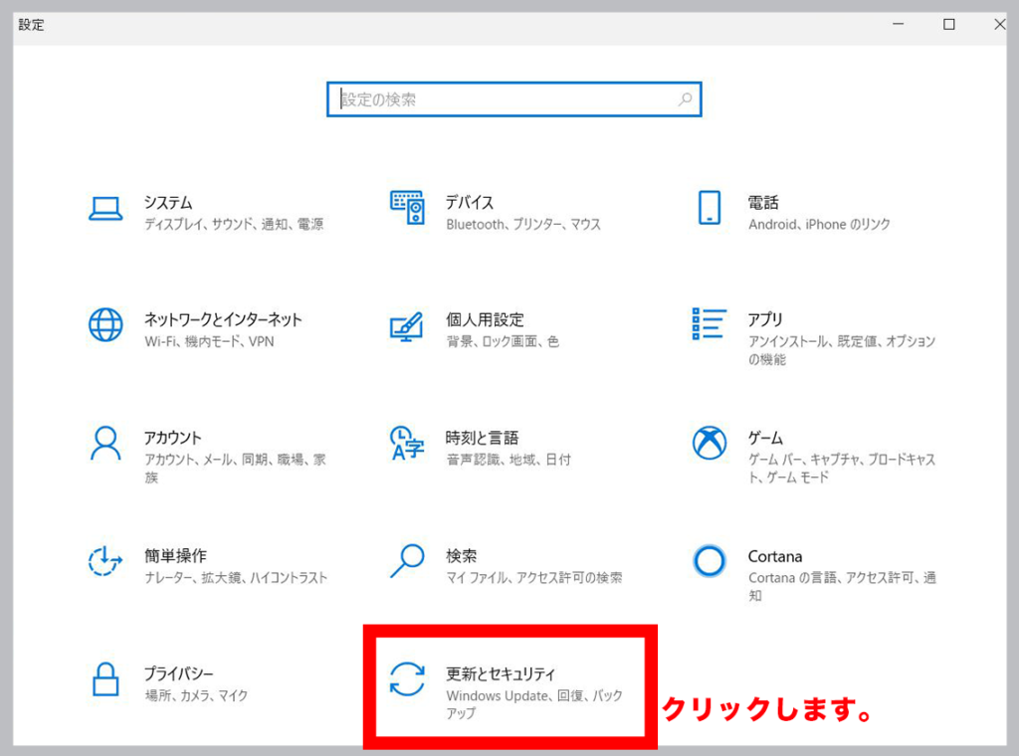Image resolution: width=1019 pixels, height=756 pixels.
Task: Click the Bluetooth、プリンター、マウス description
Action: pyautogui.click(x=523, y=225)
